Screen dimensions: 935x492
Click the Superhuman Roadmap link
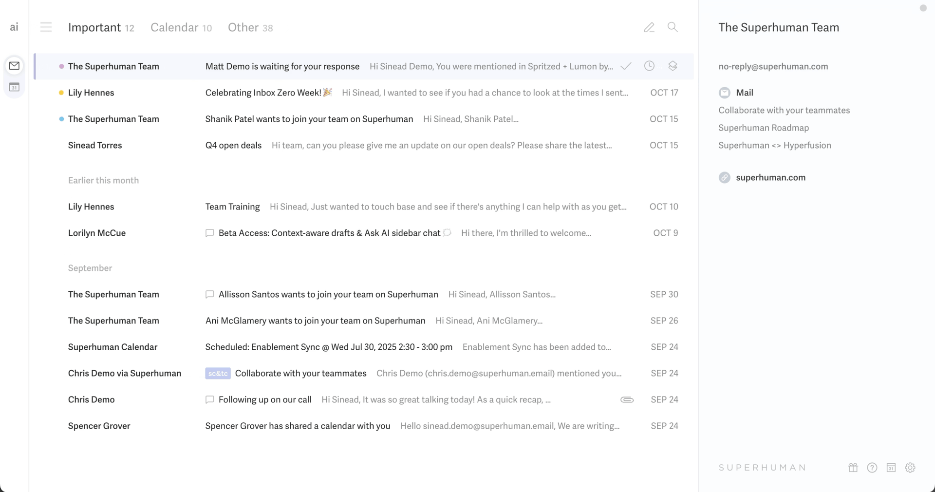coord(763,128)
